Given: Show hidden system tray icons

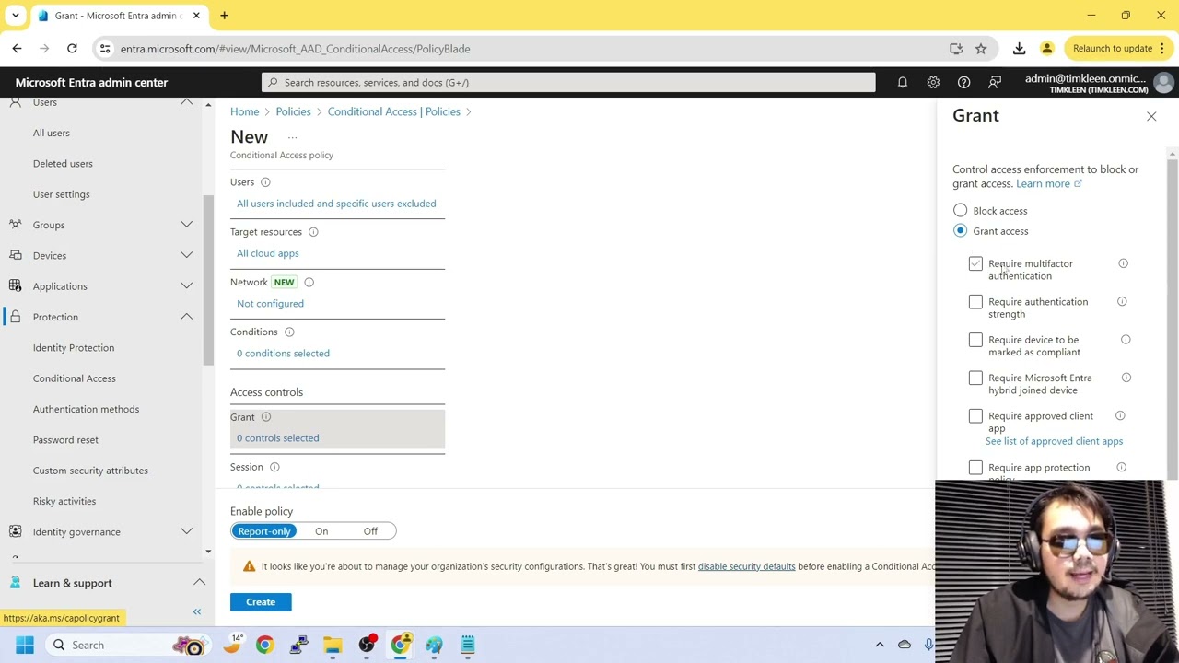Looking at the screenshot, I should (880, 645).
